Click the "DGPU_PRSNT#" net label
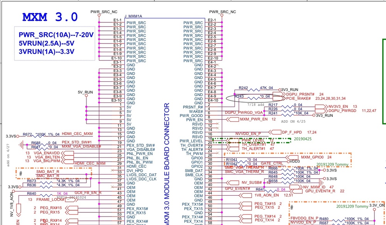 [x=300, y=94]
